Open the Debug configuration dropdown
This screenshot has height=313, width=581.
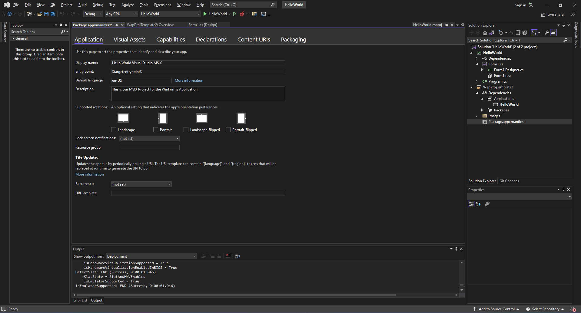point(93,14)
